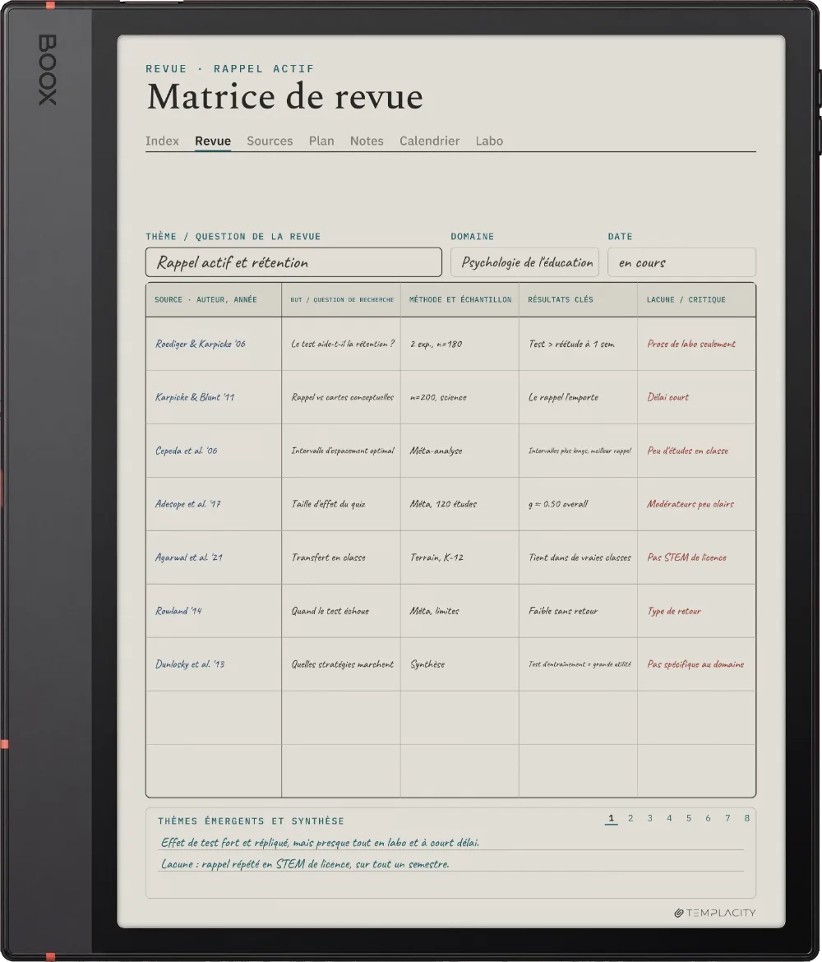Viewport: 822px width, 962px height.
Task: Select the column header 'Résultats clés'
Action: point(578,299)
